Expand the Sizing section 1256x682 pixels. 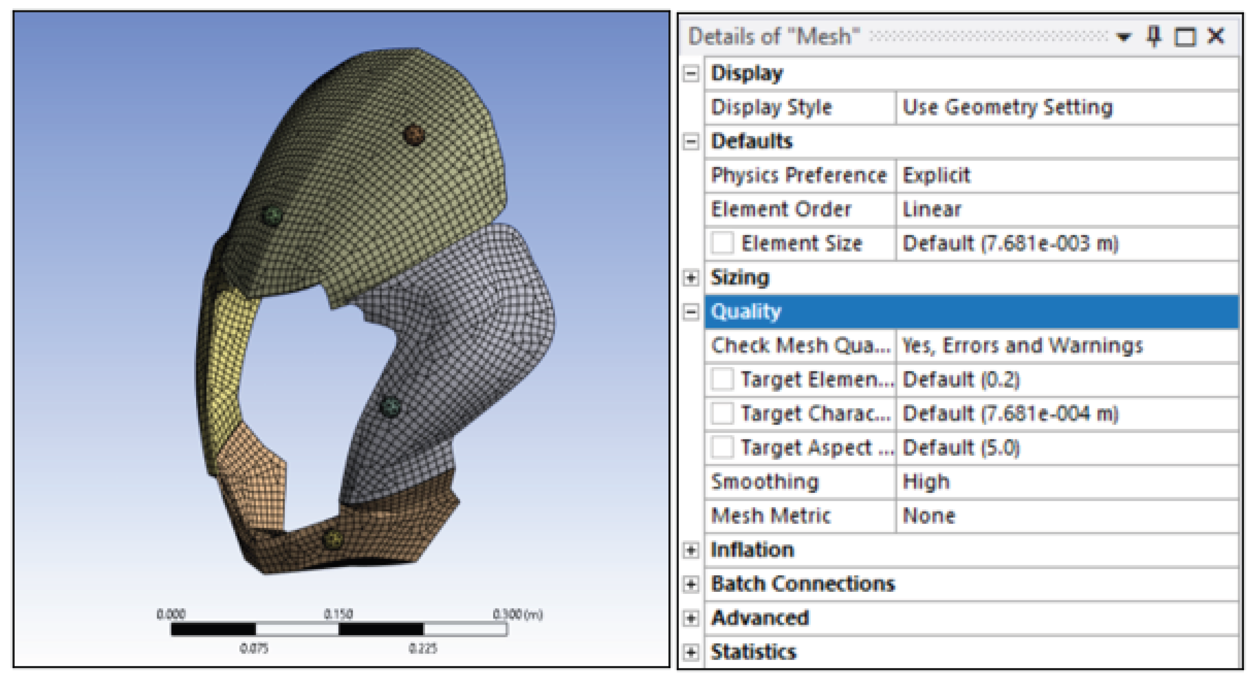[690, 277]
